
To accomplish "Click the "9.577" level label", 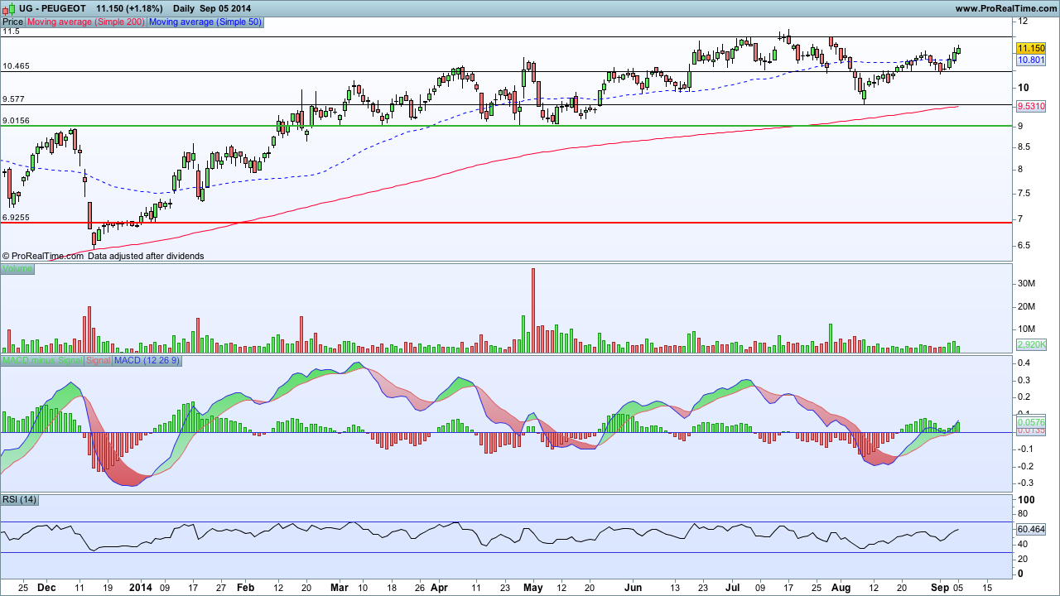I will pos(13,99).
